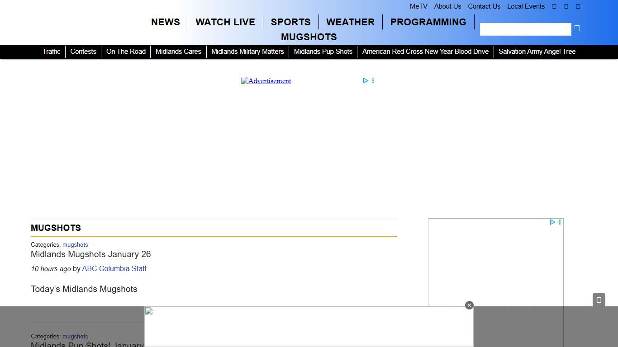
Task: Open the WEATHER menu
Action: (350, 22)
